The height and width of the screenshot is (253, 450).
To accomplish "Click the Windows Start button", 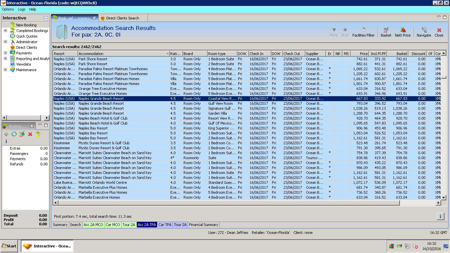I will pyautogui.click(x=9, y=246).
